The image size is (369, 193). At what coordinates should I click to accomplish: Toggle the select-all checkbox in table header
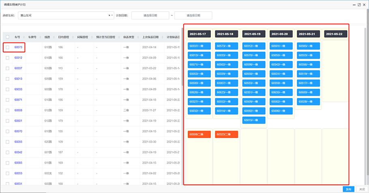7,37
